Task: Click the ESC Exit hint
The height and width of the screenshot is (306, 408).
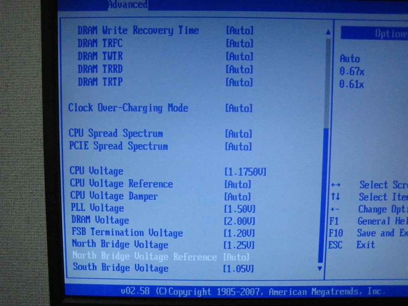Action: click(x=351, y=245)
